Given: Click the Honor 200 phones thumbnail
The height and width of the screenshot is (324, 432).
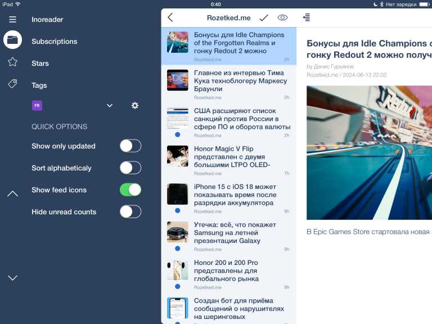Looking at the screenshot, I should click(x=178, y=270).
